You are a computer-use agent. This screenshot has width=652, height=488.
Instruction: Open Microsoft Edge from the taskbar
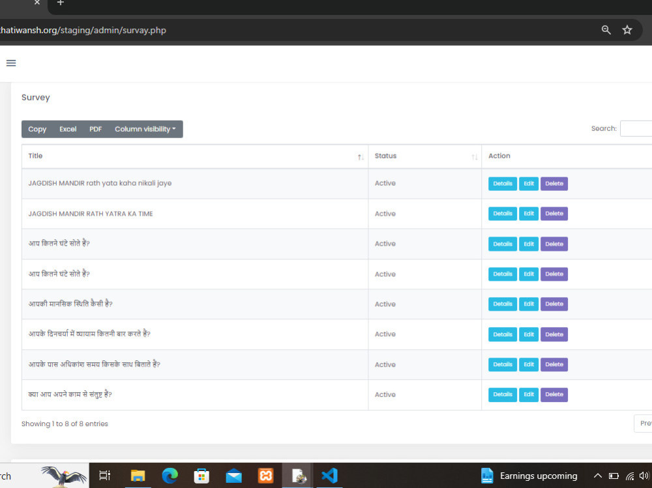click(170, 475)
